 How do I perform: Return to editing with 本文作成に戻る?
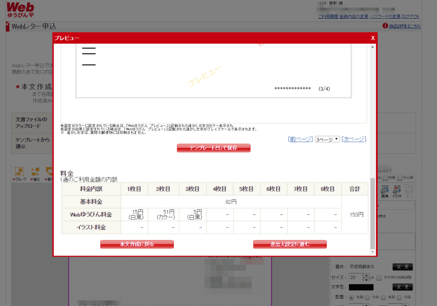click(x=137, y=244)
